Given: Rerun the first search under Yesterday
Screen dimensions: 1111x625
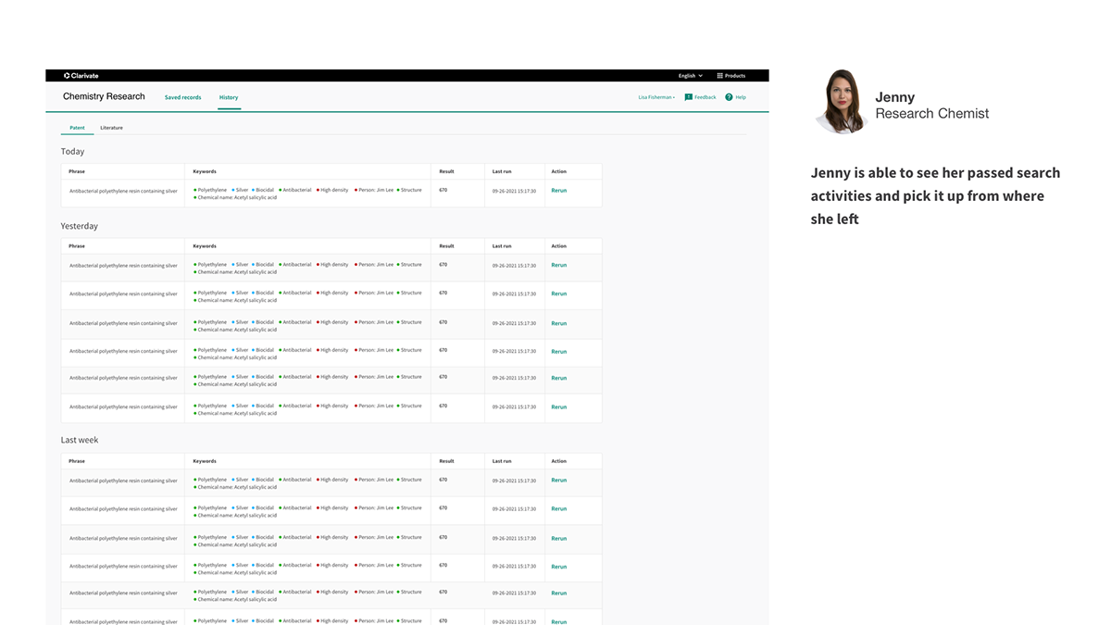Looking at the screenshot, I should click(x=559, y=266).
